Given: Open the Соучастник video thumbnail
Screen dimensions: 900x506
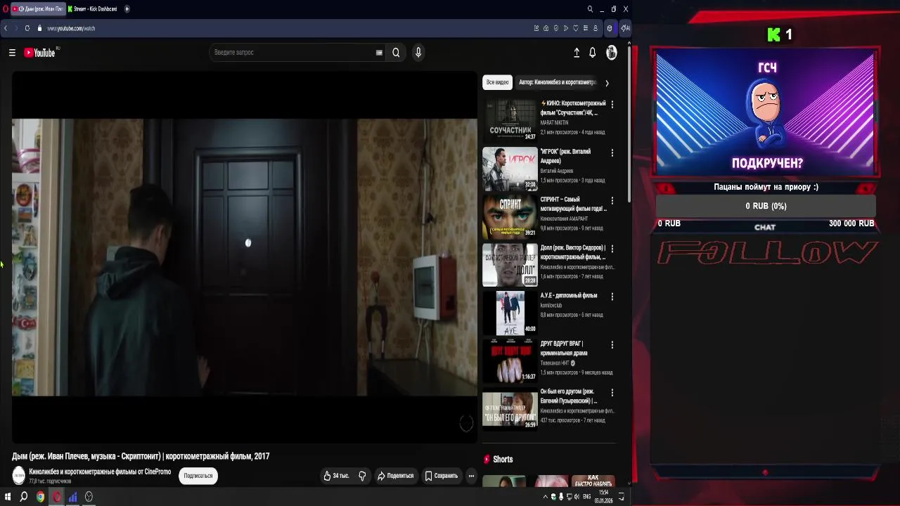Looking at the screenshot, I should click(x=510, y=120).
